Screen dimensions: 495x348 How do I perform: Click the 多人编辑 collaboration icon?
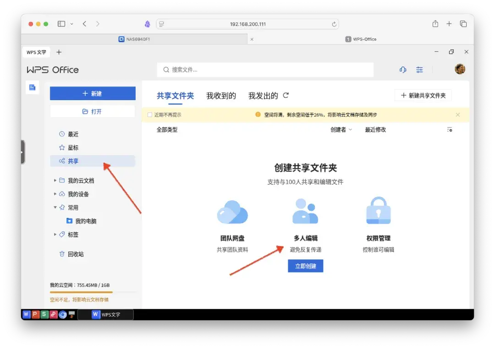[x=305, y=210]
